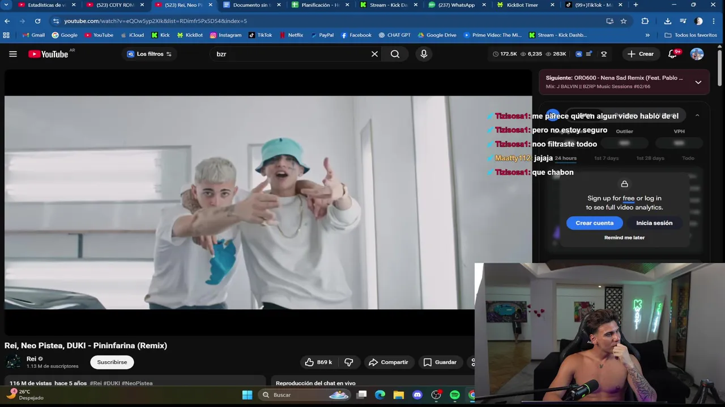Switch to the Planificación spreadsheet tab
Viewport: 725px width, 407px height.
click(x=319, y=5)
